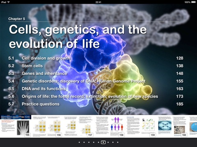Go to 5.7 Practice questions

click(x=96, y=104)
